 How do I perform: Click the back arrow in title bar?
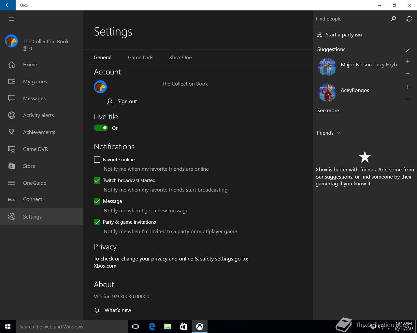point(8,5)
